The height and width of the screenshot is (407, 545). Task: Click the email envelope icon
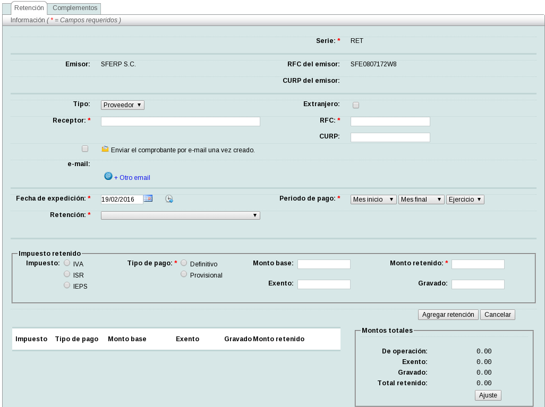pyautogui.click(x=105, y=149)
